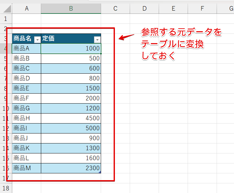
Task: Select column D header
Action: (144, 8)
